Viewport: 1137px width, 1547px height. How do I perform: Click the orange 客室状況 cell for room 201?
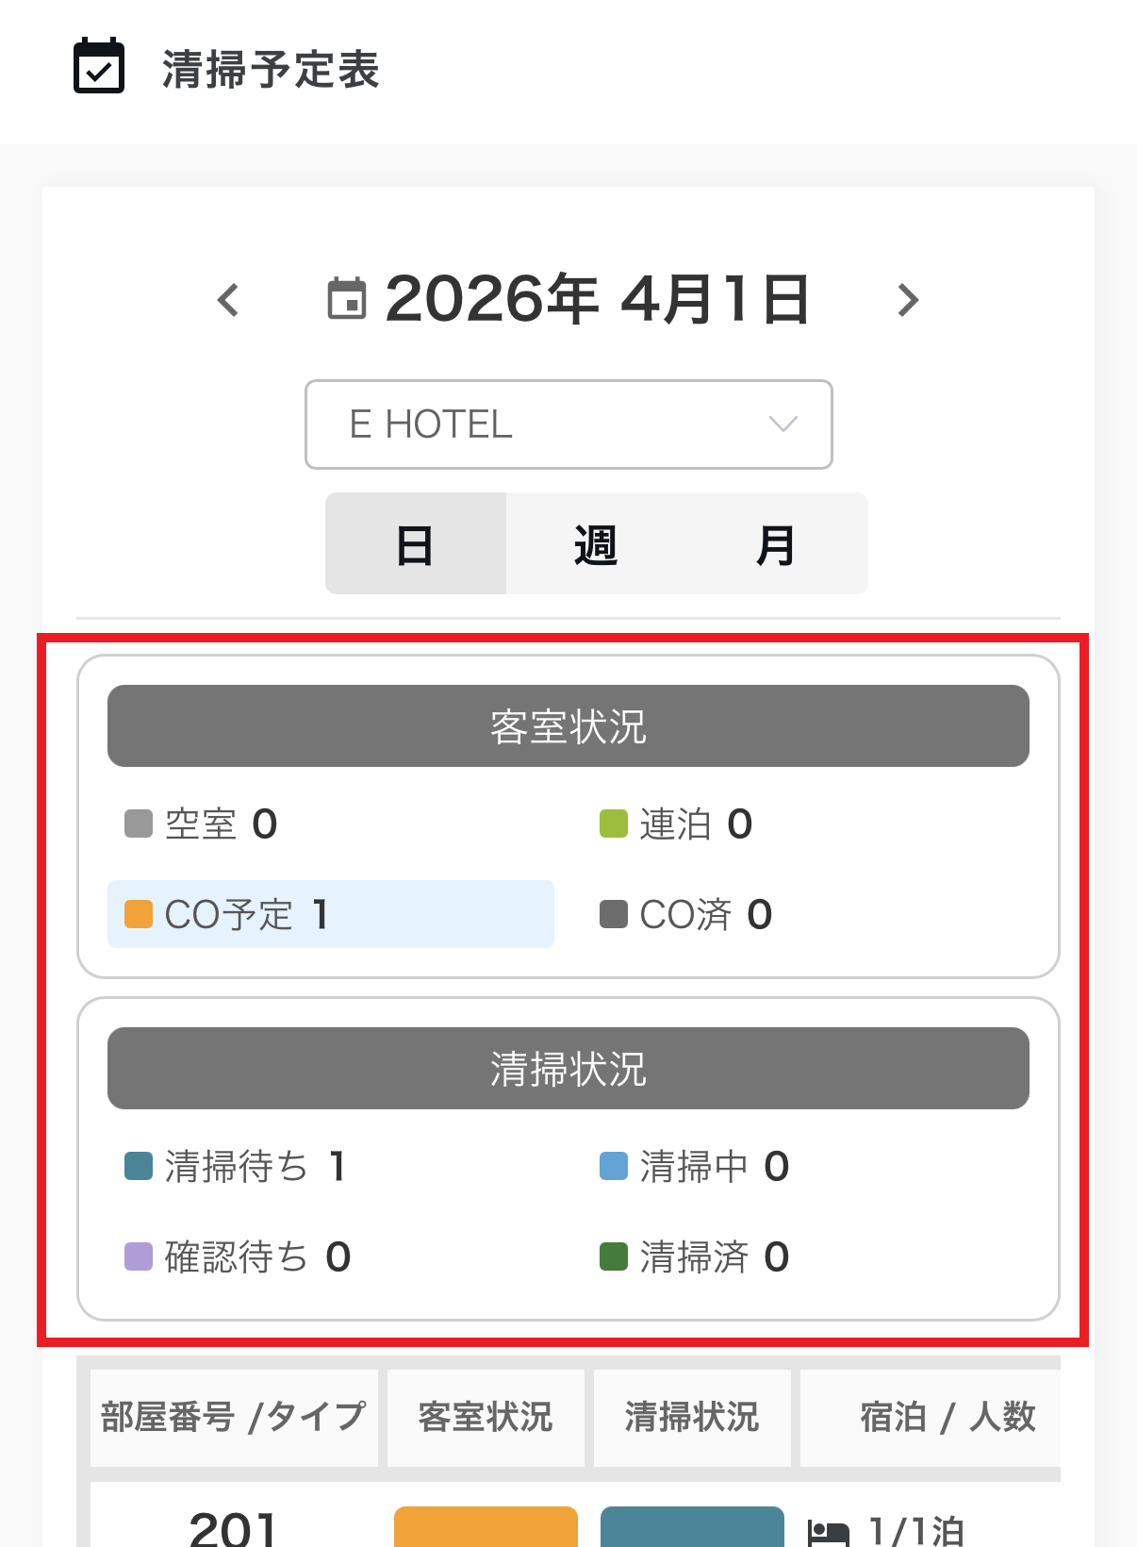(x=486, y=1528)
